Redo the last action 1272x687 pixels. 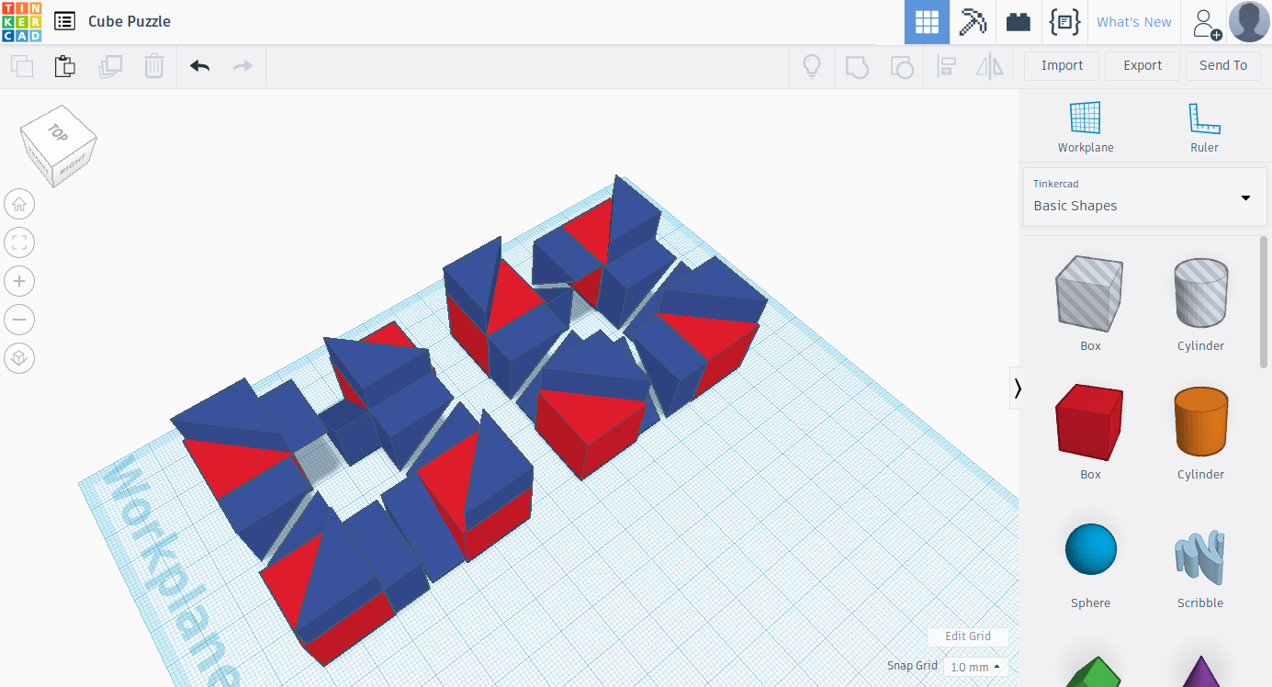[242, 66]
